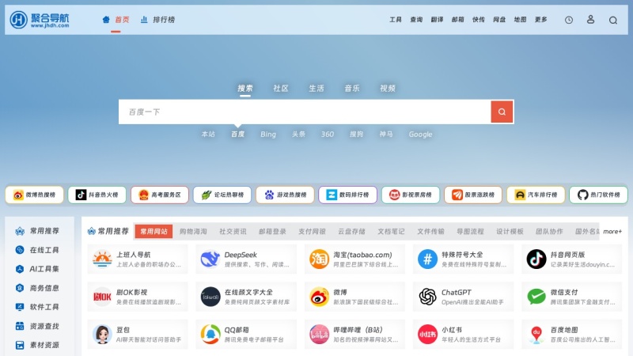Select 素材资源 in the left sidebar

(x=39, y=345)
